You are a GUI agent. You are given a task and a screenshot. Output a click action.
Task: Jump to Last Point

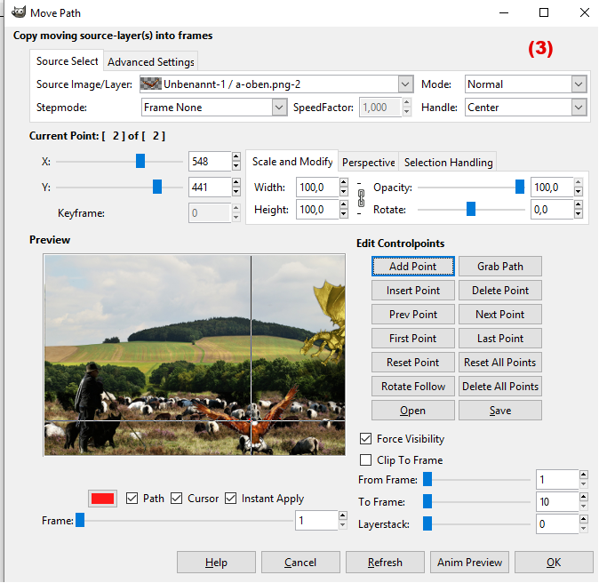(500, 339)
